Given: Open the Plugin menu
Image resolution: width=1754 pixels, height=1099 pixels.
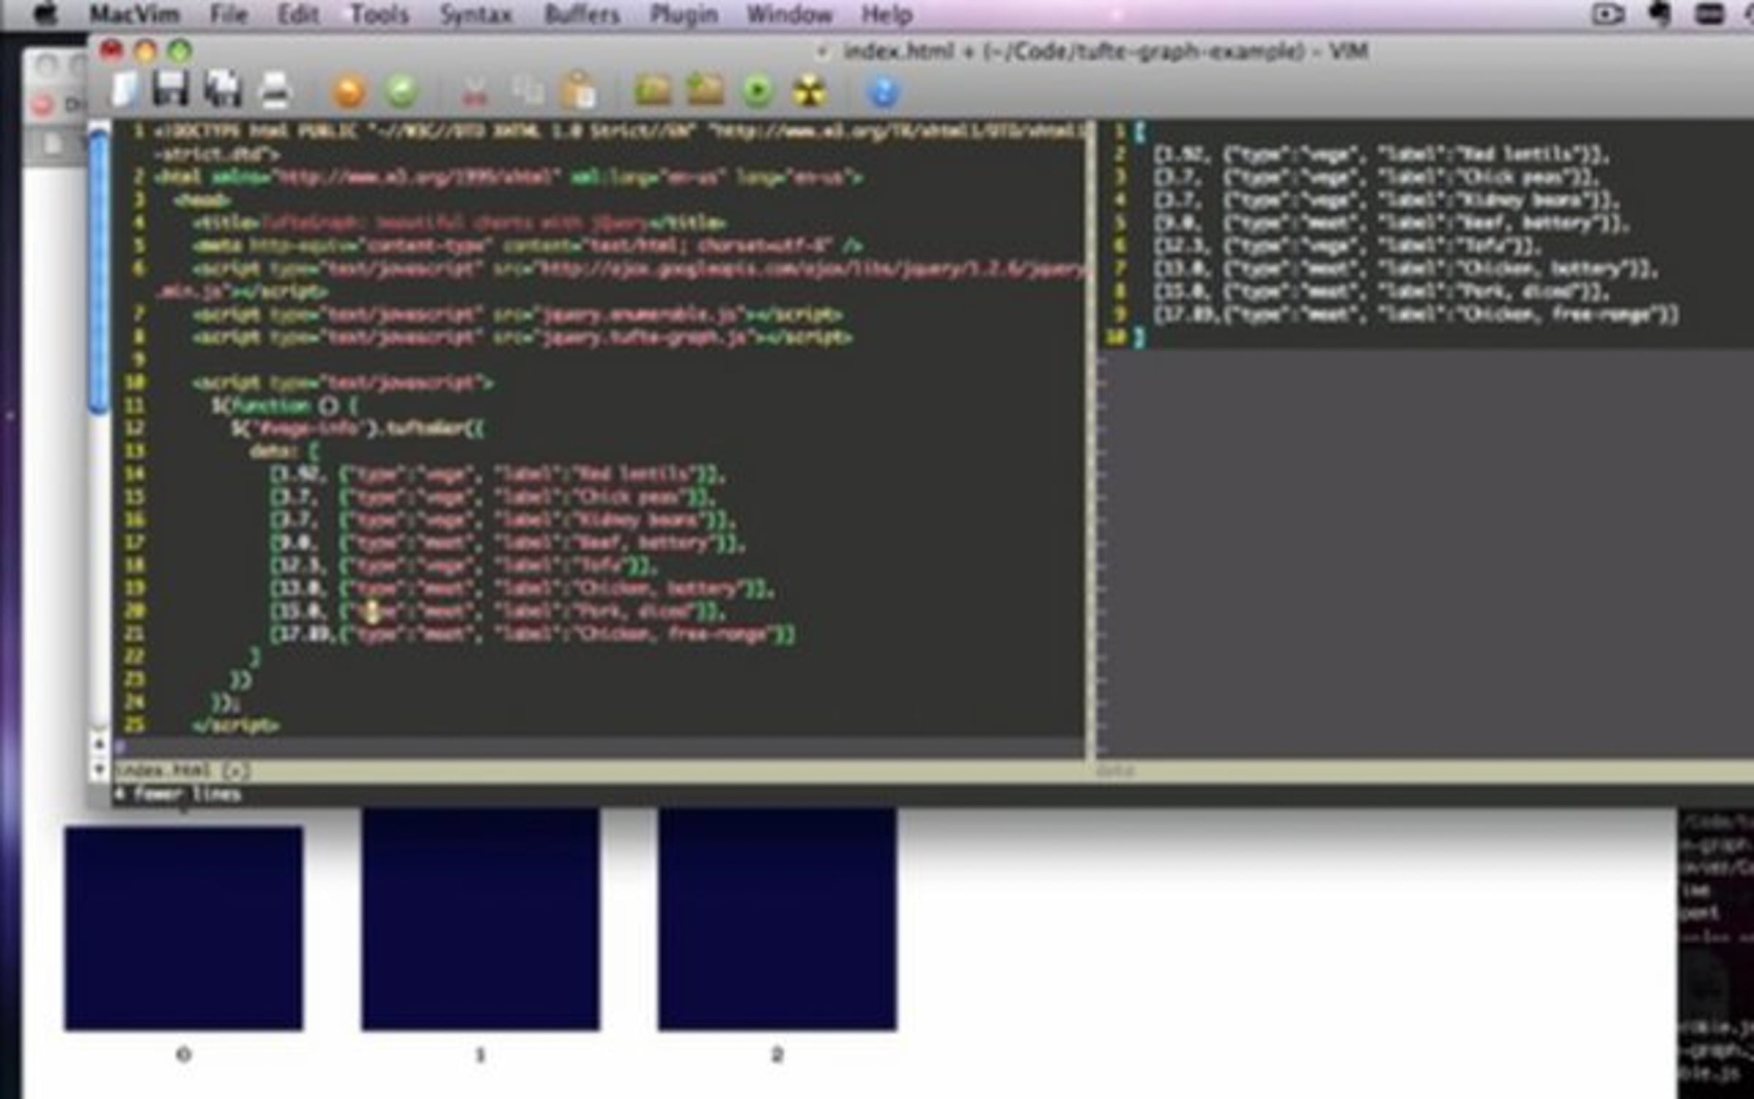Looking at the screenshot, I should point(684,14).
